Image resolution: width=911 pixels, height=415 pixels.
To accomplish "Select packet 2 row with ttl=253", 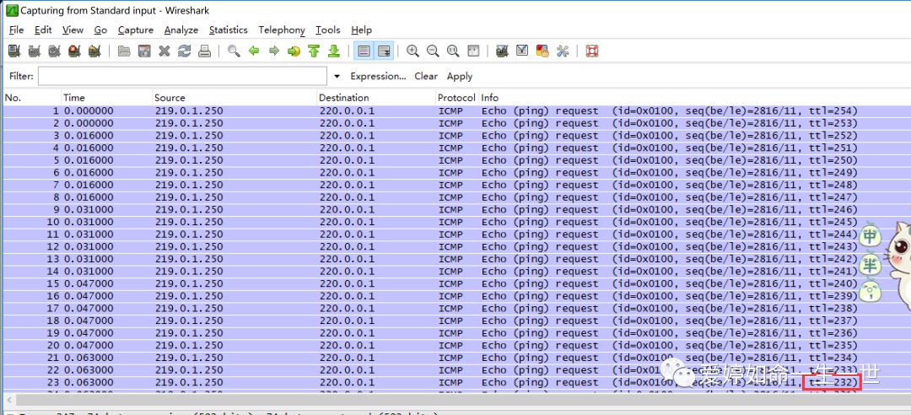I will (x=456, y=123).
